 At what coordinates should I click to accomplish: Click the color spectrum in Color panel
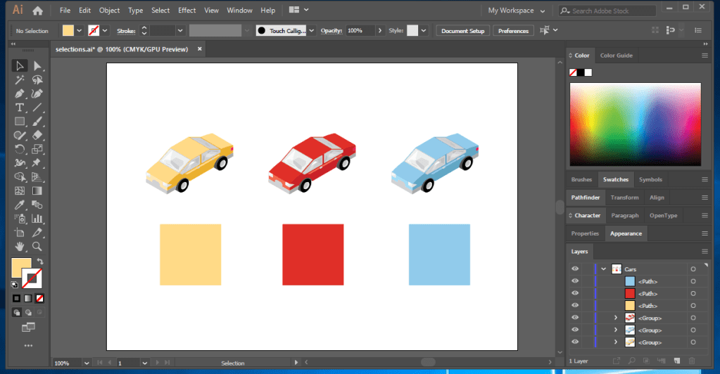click(635, 124)
